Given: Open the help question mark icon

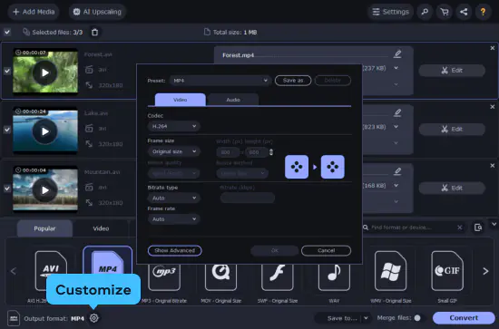Looking at the screenshot, I should click(x=483, y=12).
